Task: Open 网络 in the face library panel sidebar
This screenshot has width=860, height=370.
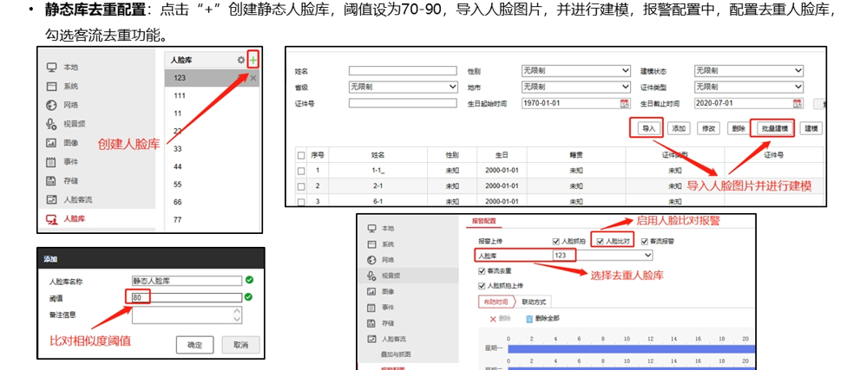Action: 71,105
